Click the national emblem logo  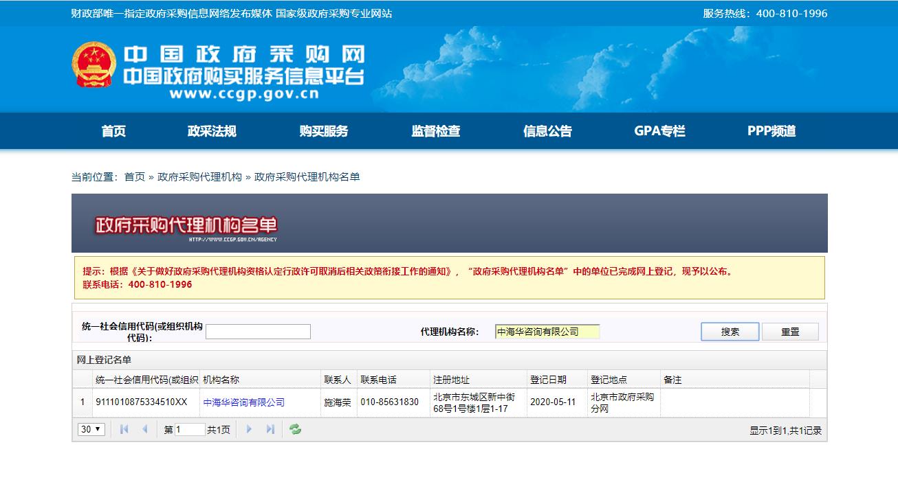[x=94, y=65]
